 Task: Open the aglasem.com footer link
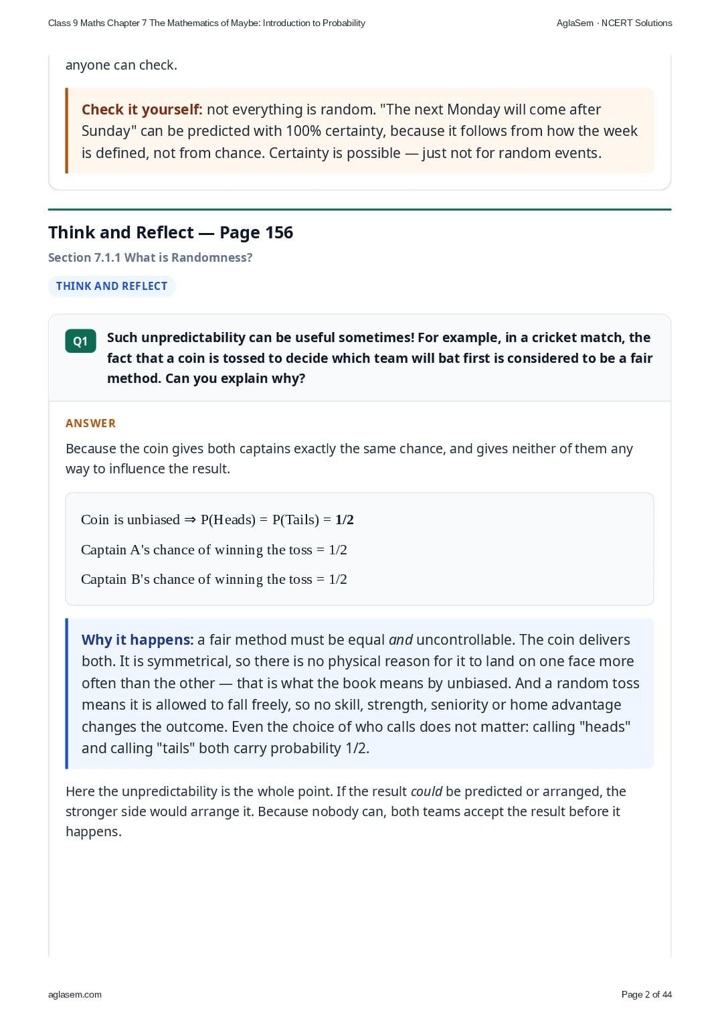click(75, 994)
